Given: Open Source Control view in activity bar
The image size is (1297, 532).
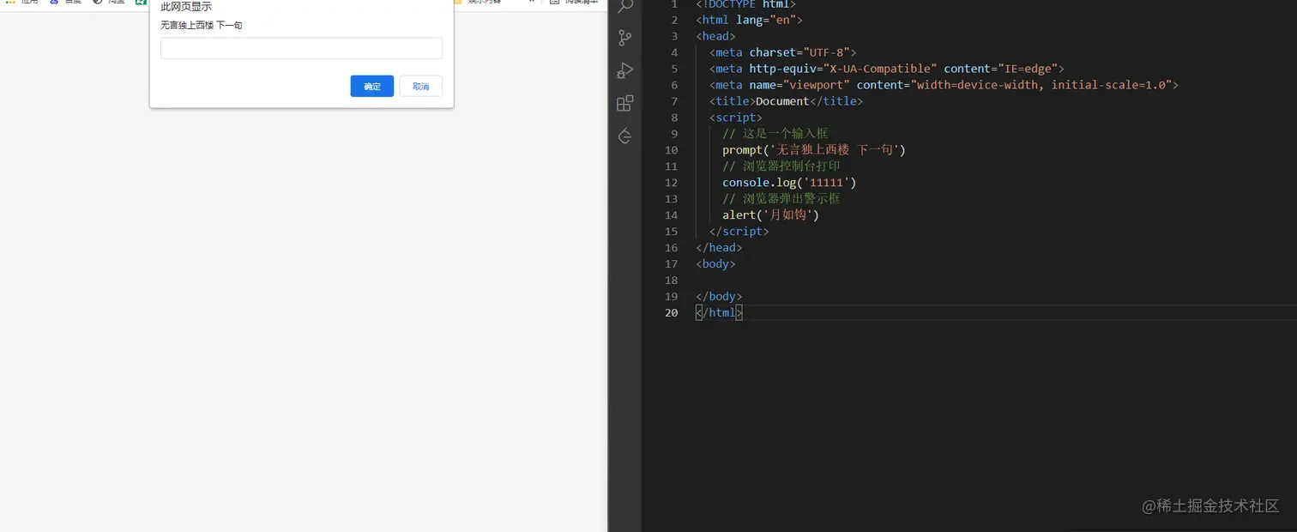Looking at the screenshot, I should tap(625, 38).
